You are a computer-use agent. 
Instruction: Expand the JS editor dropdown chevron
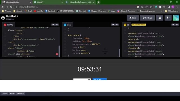(x=177, y=25)
